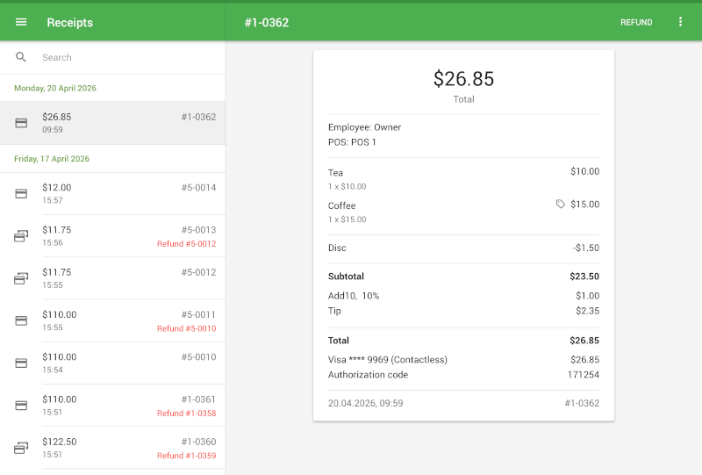Select the $26.85 receipt at 09:59
The width and height of the screenshot is (702, 475).
tap(112, 123)
